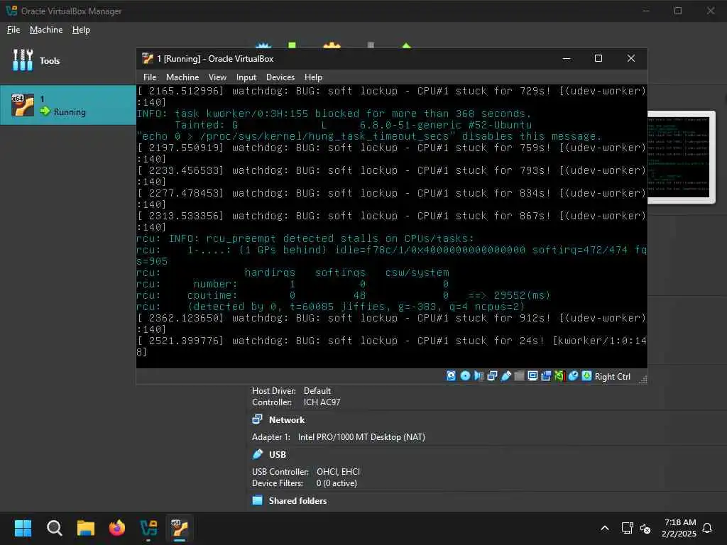727x545 pixels.
Task: Click the VM window title bar icon
Action: point(148,58)
